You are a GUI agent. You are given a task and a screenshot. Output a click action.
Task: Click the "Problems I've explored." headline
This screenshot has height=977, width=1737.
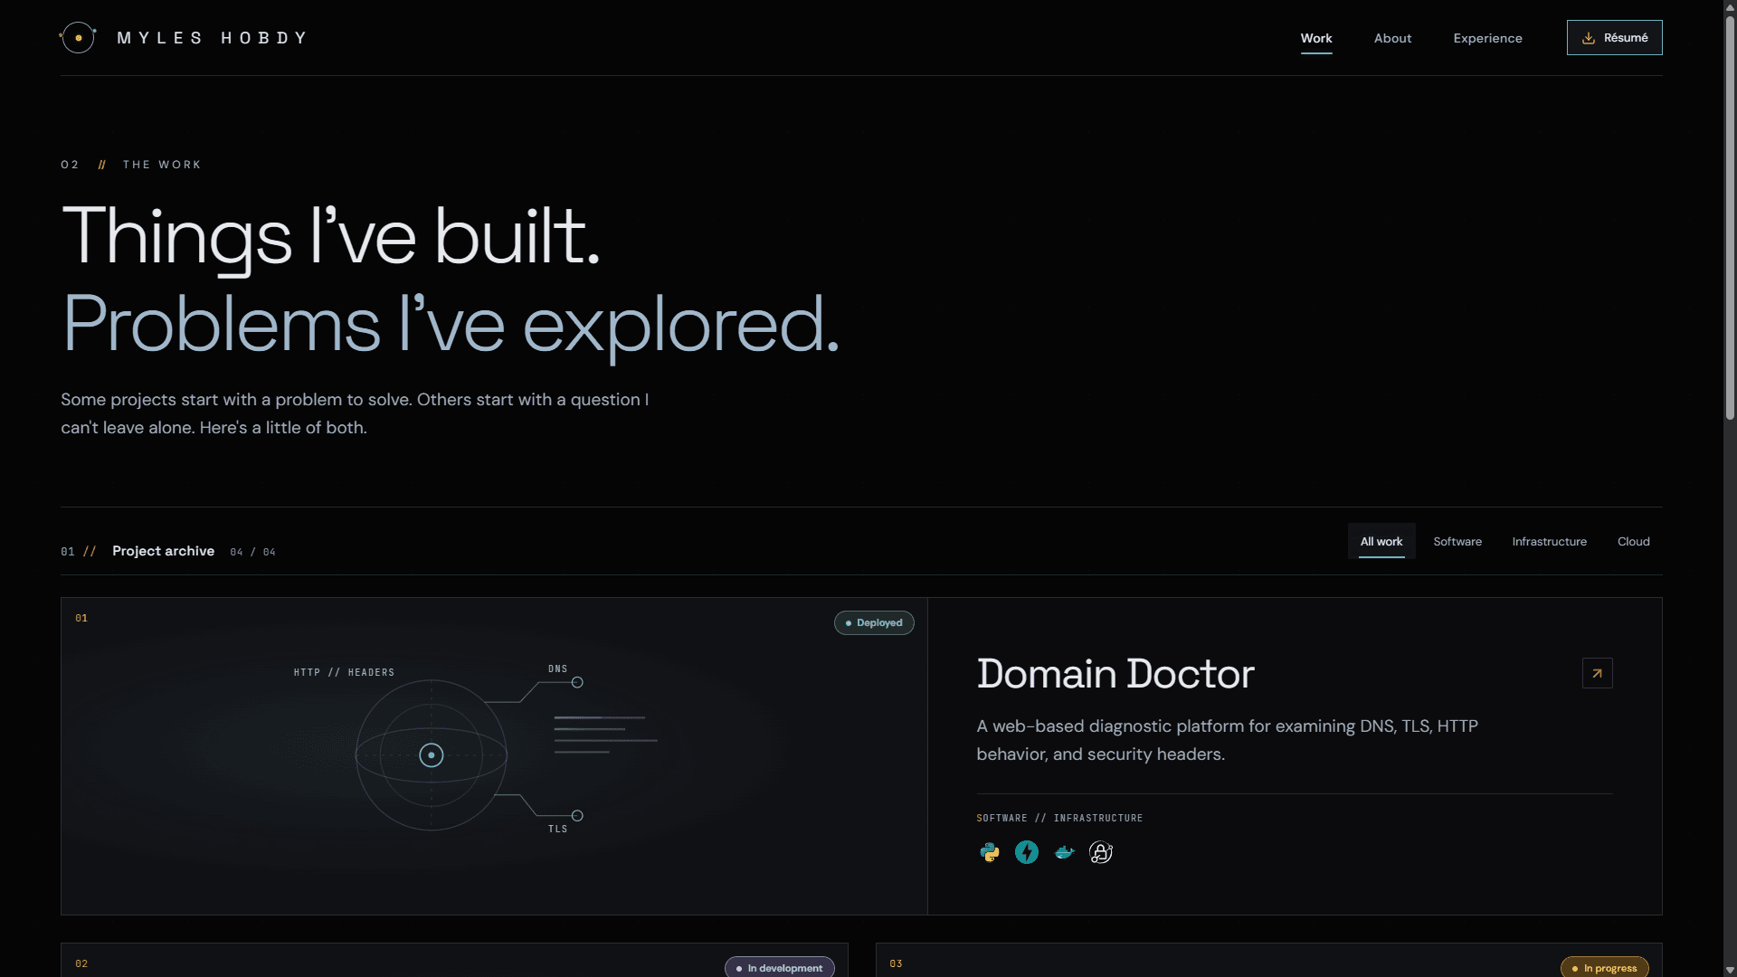pyautogui.click(x=451, y=326)
